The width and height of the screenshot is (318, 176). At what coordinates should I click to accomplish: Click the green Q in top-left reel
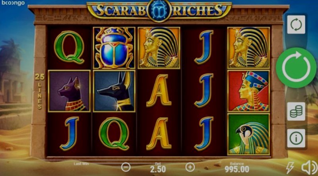[69, 47]
